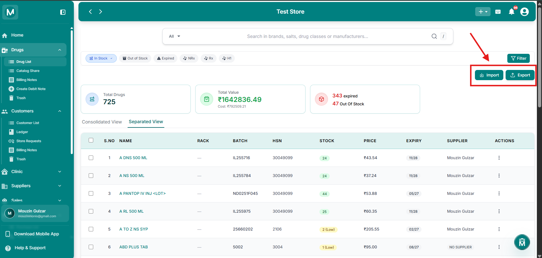Open Billing Notes under Drugs
This screenshot has height=258, width=542.
coord(26,80)
